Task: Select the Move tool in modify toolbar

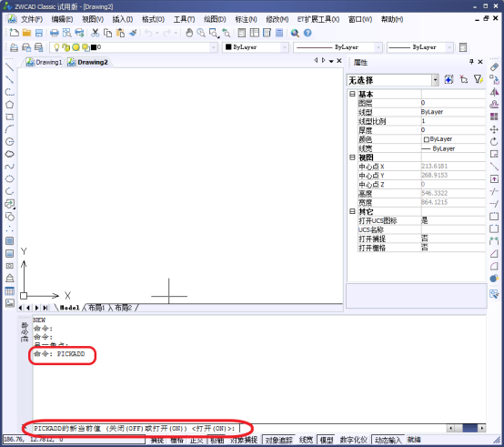Action: click(x=494, y=129)
